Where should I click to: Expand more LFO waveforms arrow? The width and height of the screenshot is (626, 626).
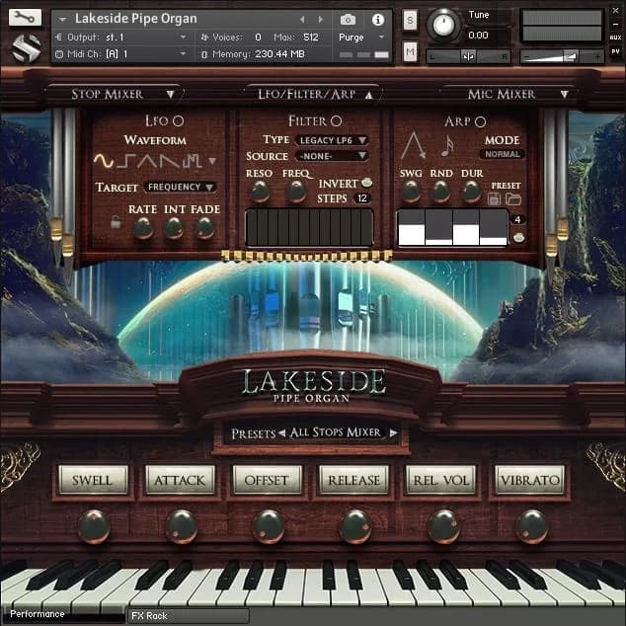[x=212, y=161]
